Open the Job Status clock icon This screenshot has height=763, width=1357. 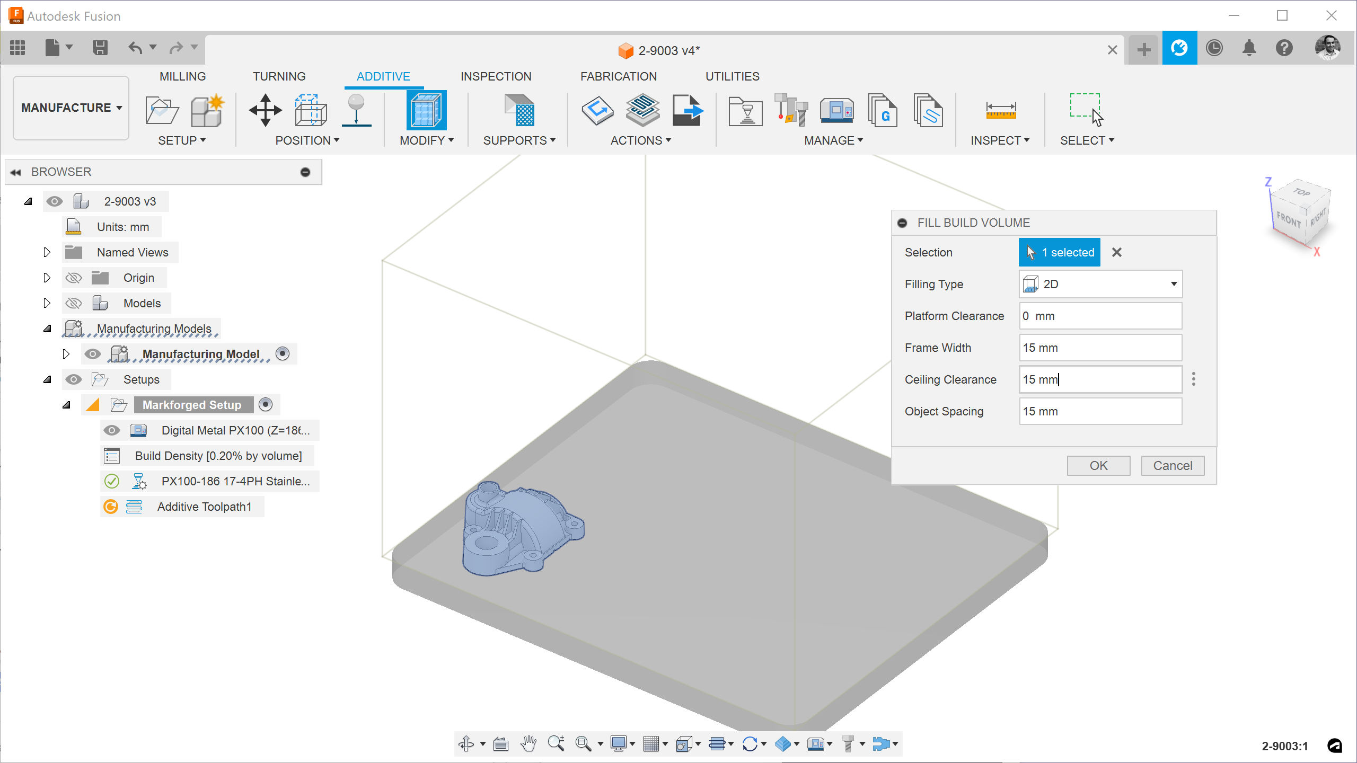tap(1214, 48)
